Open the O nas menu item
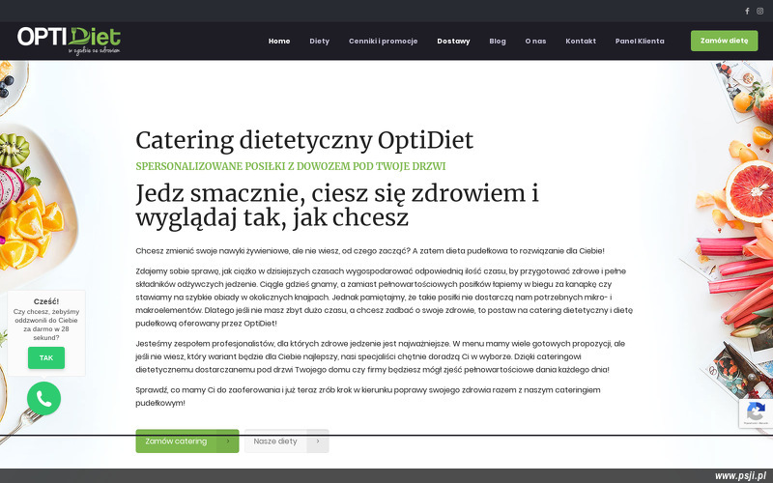The width and height of the screenshot is (773, 483). click(x=535, y=41)
